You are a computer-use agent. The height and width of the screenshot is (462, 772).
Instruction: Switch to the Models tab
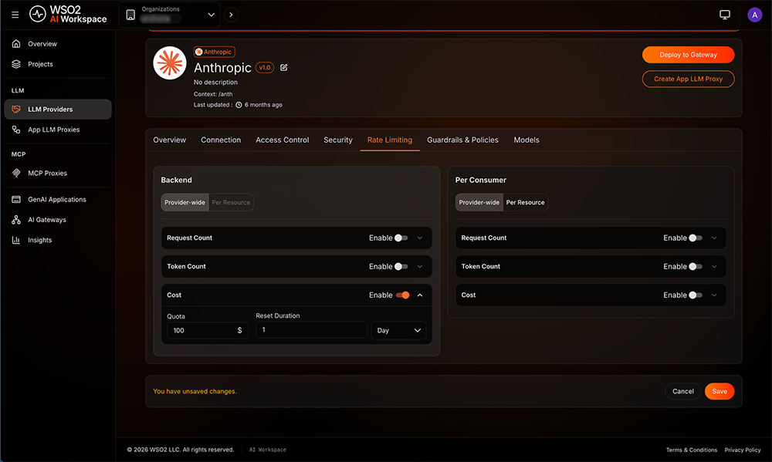[527, 140]
